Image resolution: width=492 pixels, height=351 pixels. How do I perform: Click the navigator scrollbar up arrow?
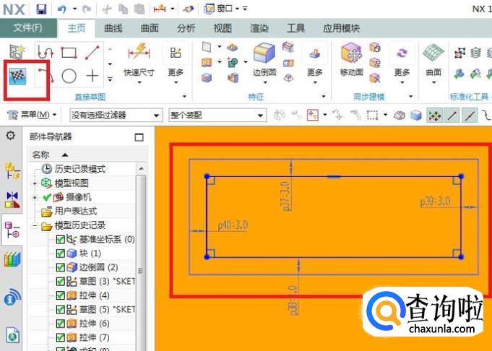[x=141, y=169]
